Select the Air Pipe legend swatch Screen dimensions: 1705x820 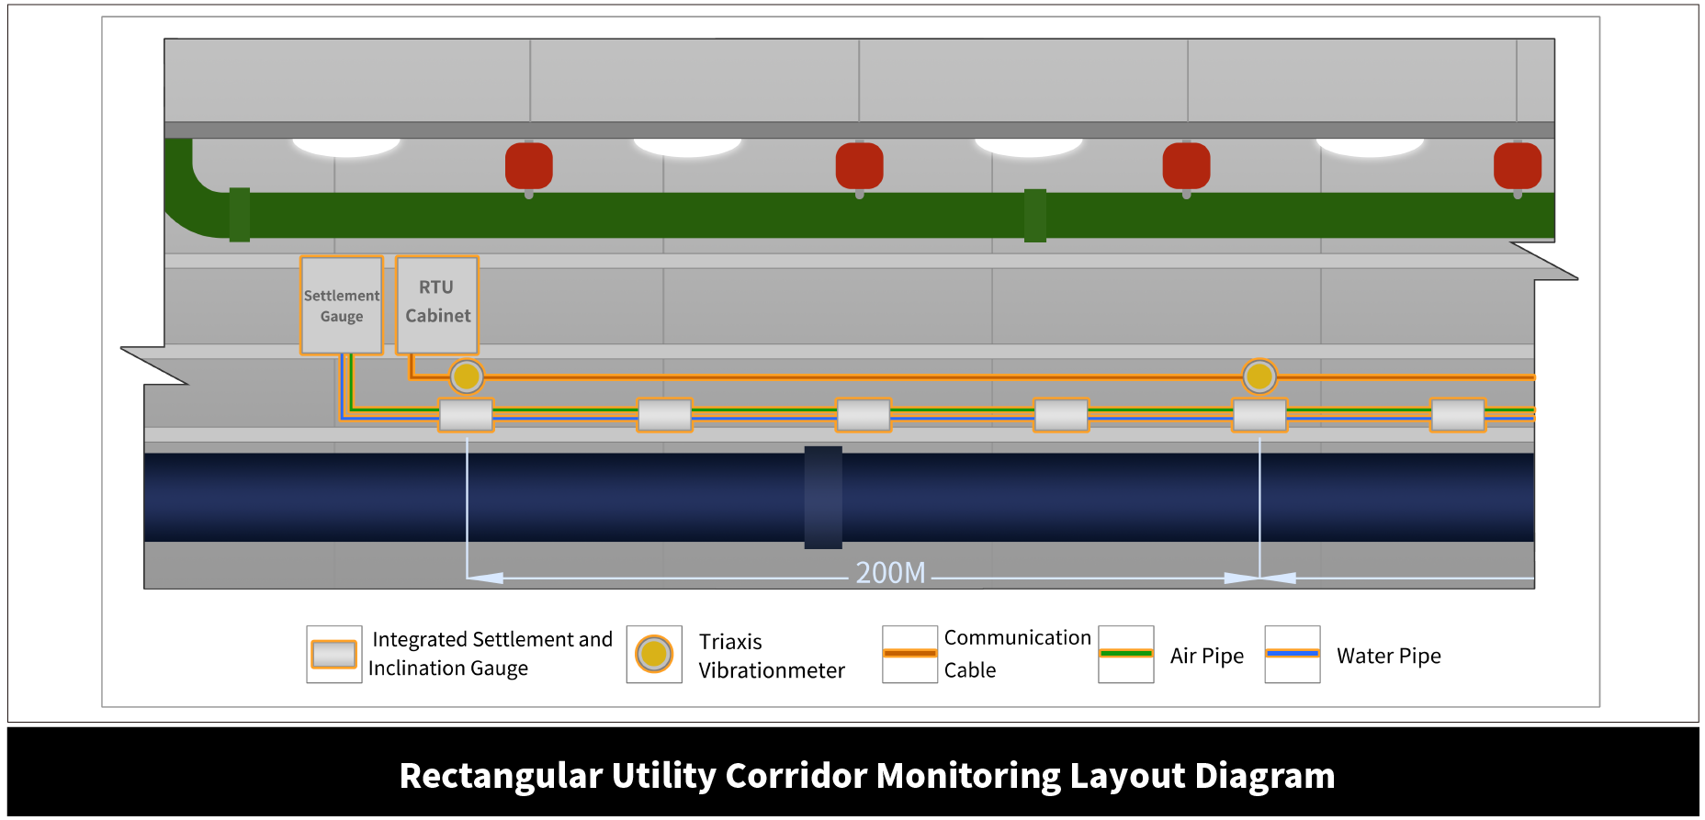coord(1125,654)
